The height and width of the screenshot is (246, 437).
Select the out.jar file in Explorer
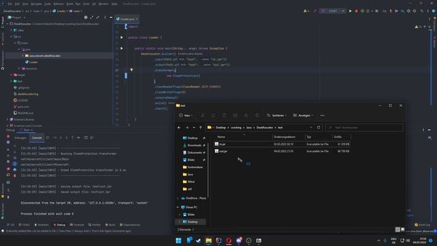point(282,151)
